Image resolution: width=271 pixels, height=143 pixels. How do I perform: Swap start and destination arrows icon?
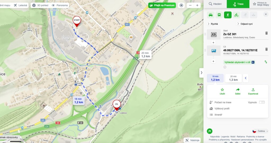(x=266, y=62)
